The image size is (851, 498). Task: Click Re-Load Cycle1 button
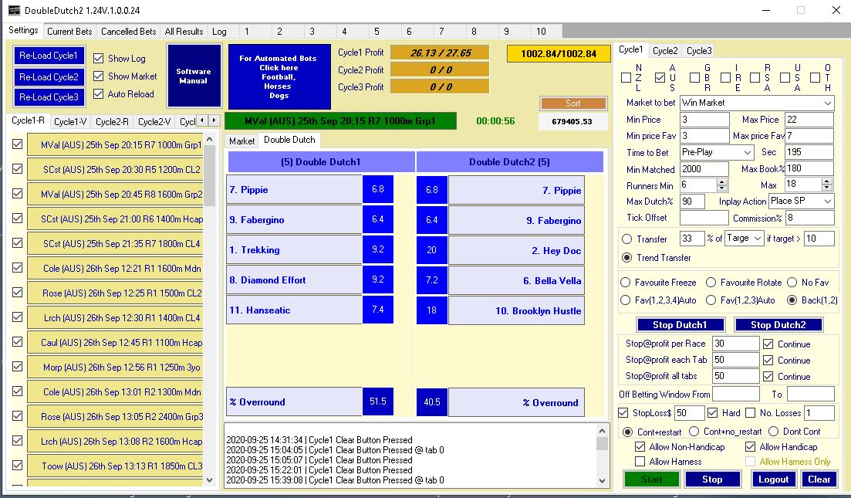(x=49, y=56)
